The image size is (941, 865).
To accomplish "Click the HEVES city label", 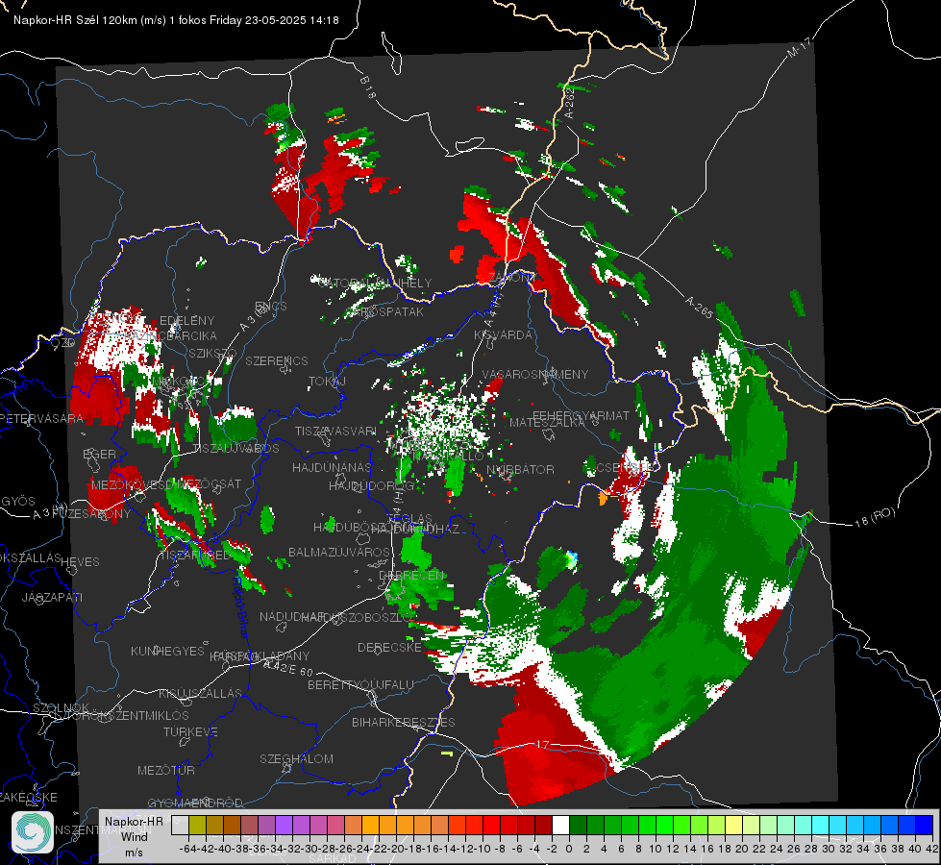I will pos(80,562).
